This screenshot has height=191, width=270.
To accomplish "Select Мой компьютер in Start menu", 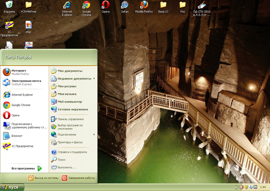I will coord(70,102).
